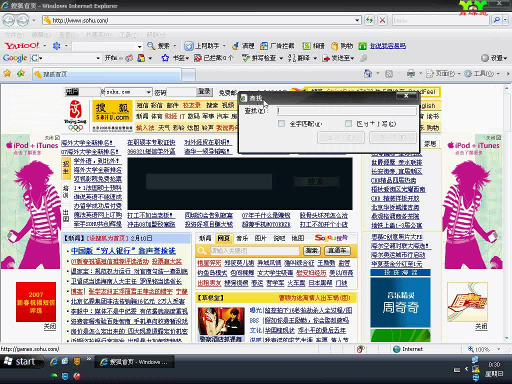Click the 直通车 button
The height and width of the screenshot is (384, 512).
(x=337, y=250)
